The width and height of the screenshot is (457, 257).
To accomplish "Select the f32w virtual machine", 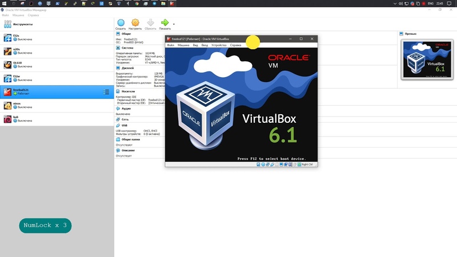I will tap(57, 78).
